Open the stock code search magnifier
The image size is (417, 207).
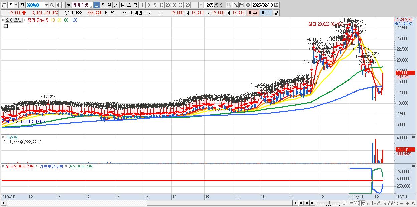[52, 5]
